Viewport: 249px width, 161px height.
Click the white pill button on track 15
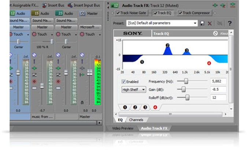tap(34, 88)
